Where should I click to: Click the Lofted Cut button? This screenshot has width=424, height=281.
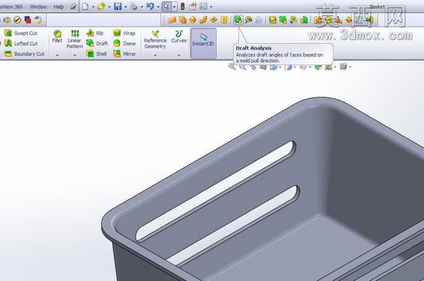(x=21, y=44)
